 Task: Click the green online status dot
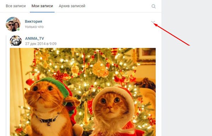[x=18, y=29]
